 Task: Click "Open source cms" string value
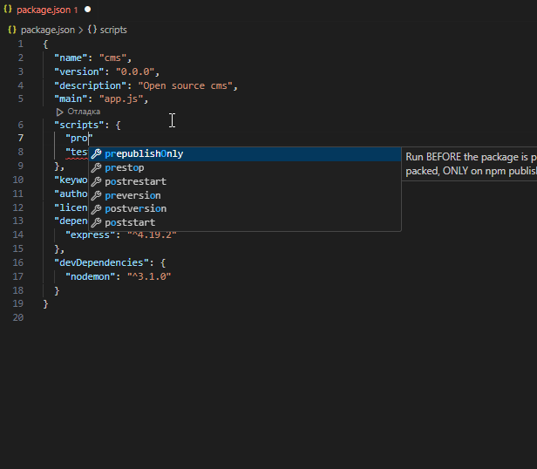coord(186,85)
